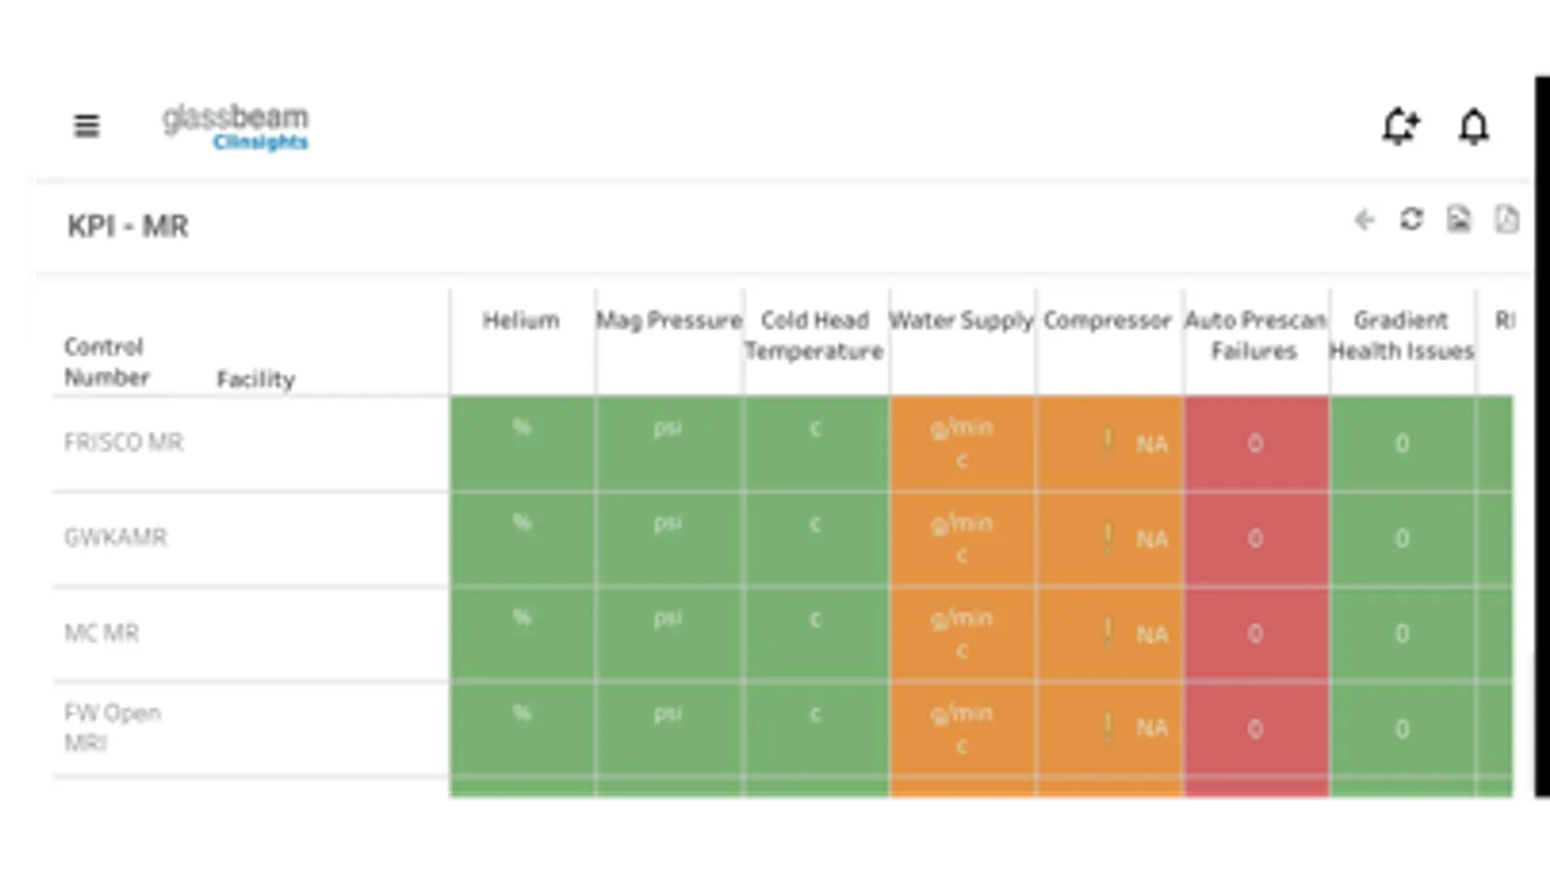Click the Helium column header
Screen dimensions: 1550x872
pos(522,321)
